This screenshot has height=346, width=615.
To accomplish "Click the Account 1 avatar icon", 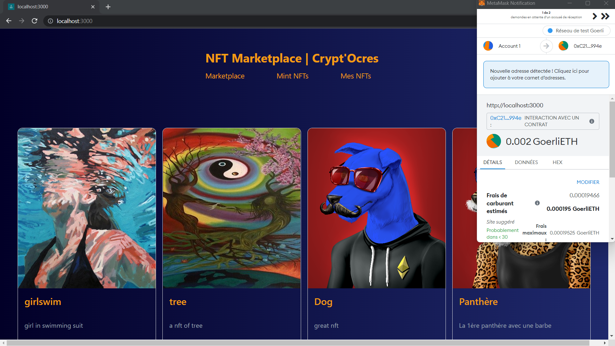I will 488,46.
